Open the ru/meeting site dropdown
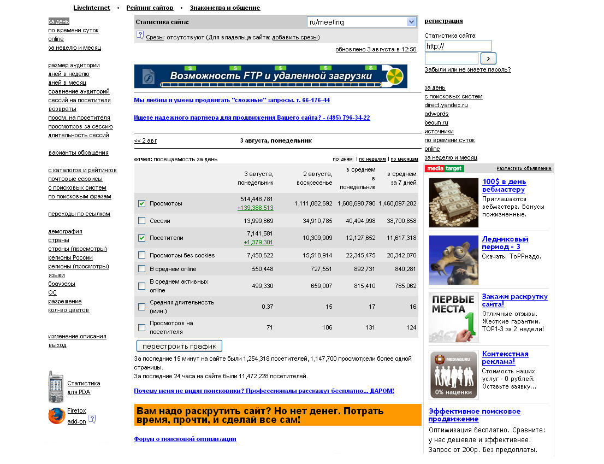Image resolution: width=604 pixels, height=464 pixels. click(x=362, y=22)
